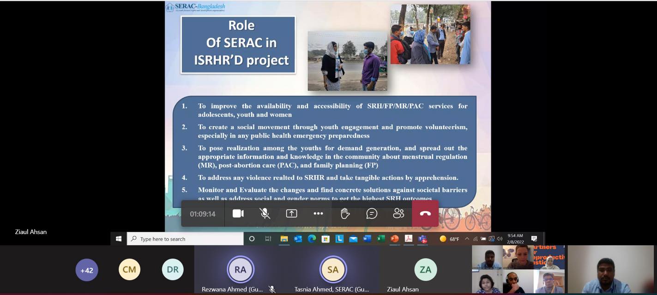The image size is (657, 295).
Task: Open the notification center icon
Action: [x=534, y=239]
